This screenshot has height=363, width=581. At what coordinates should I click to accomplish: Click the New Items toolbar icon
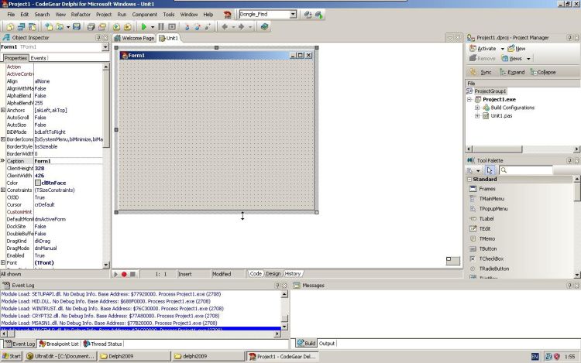(49, 26)
